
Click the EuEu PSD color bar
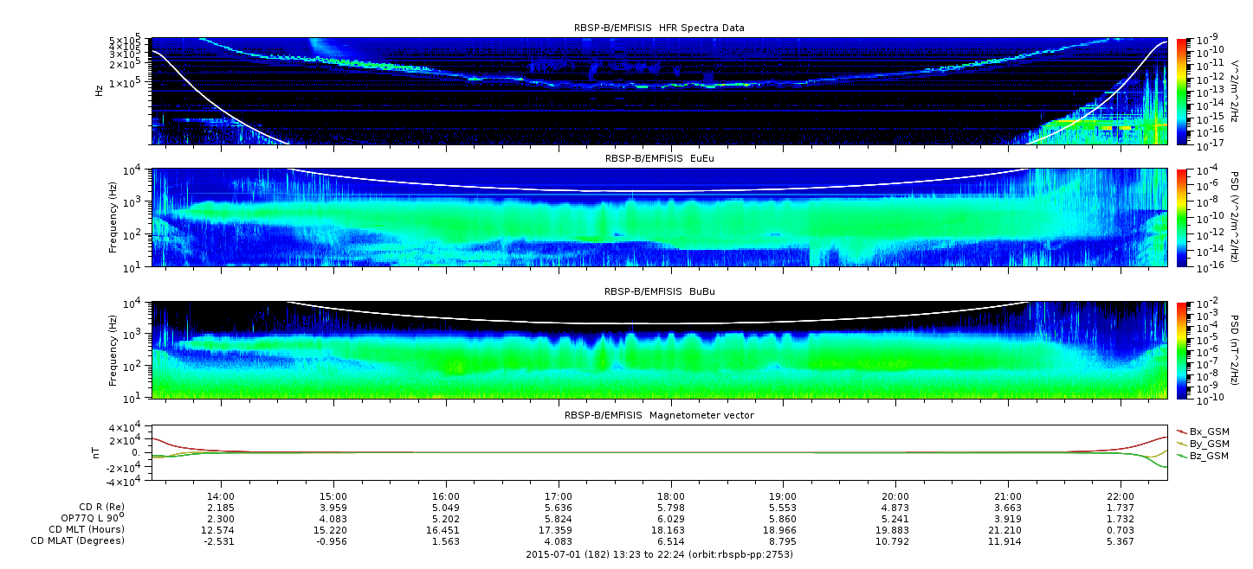click(1182, 218)
